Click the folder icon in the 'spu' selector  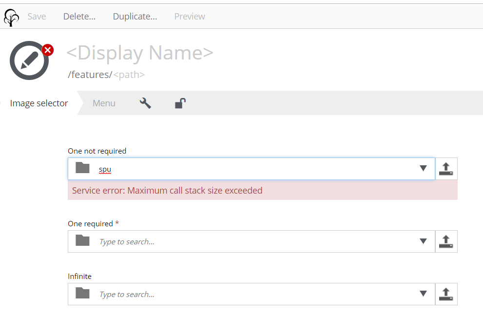click(x=82, y=168)
